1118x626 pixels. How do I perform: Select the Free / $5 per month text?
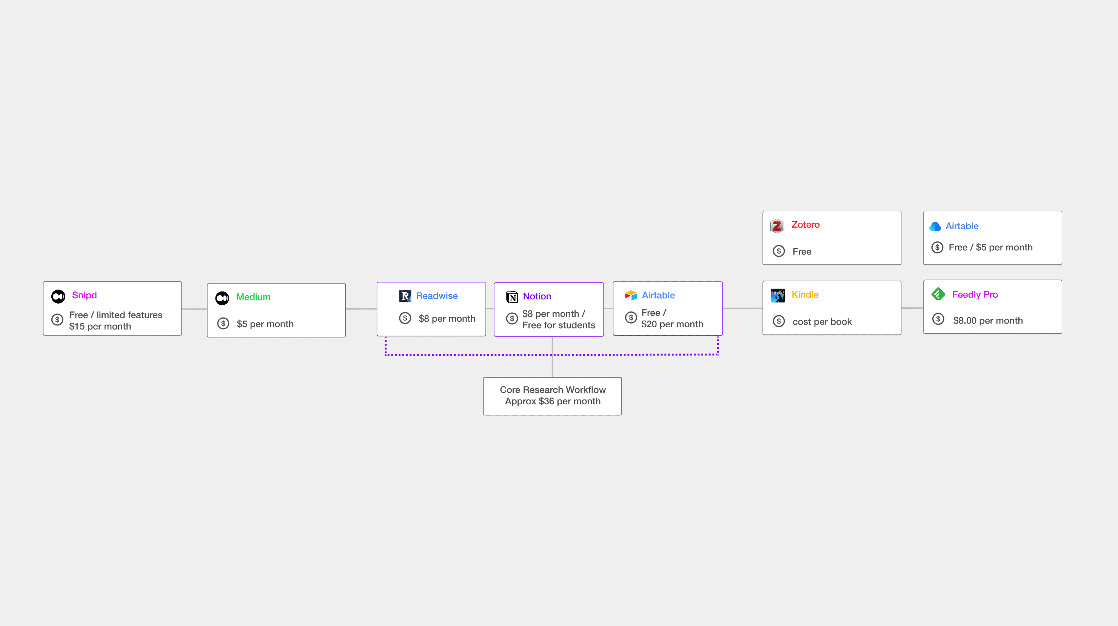pos(990,247)
